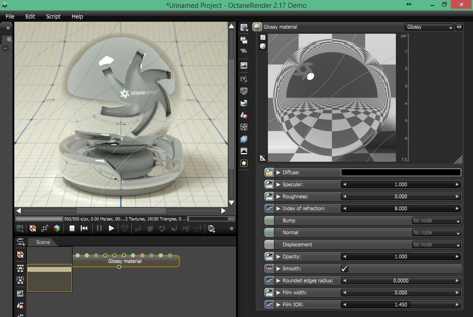Switch material preview to the sphere ball icon
Screen dimensions: 473x317
coord(263,46)
